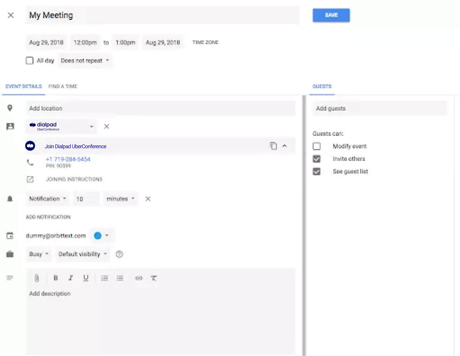Click the briefcase availability icon

[10, 254]
